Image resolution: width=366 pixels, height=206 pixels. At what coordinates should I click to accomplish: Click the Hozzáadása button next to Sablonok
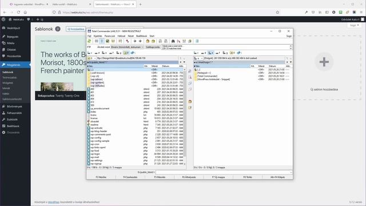[x=76, y=29]
